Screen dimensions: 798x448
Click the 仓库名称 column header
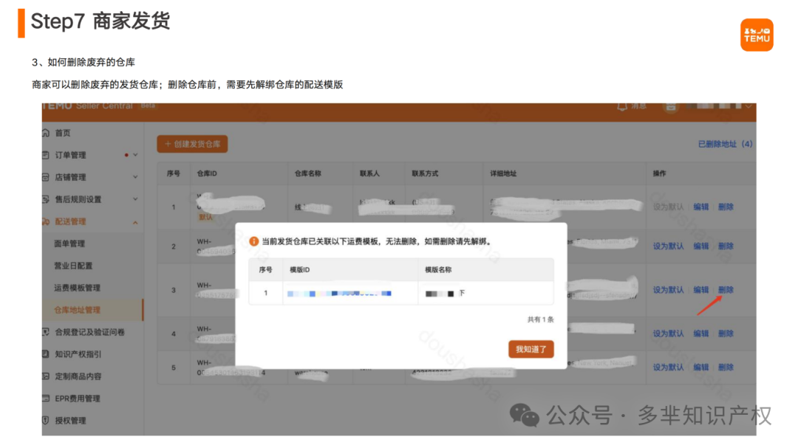point(308,173)
